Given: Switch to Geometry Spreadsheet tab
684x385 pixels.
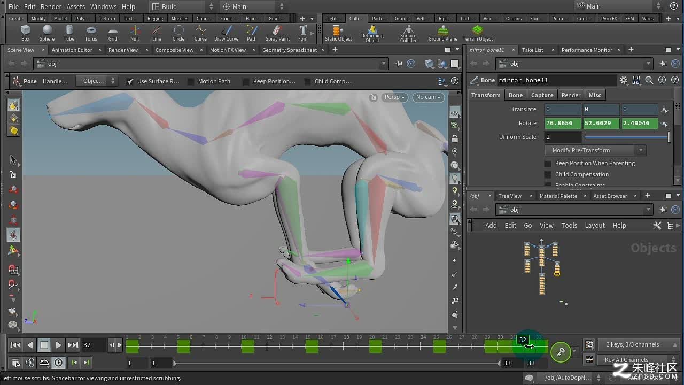Looking at the screenshot, I should point(290,50).
